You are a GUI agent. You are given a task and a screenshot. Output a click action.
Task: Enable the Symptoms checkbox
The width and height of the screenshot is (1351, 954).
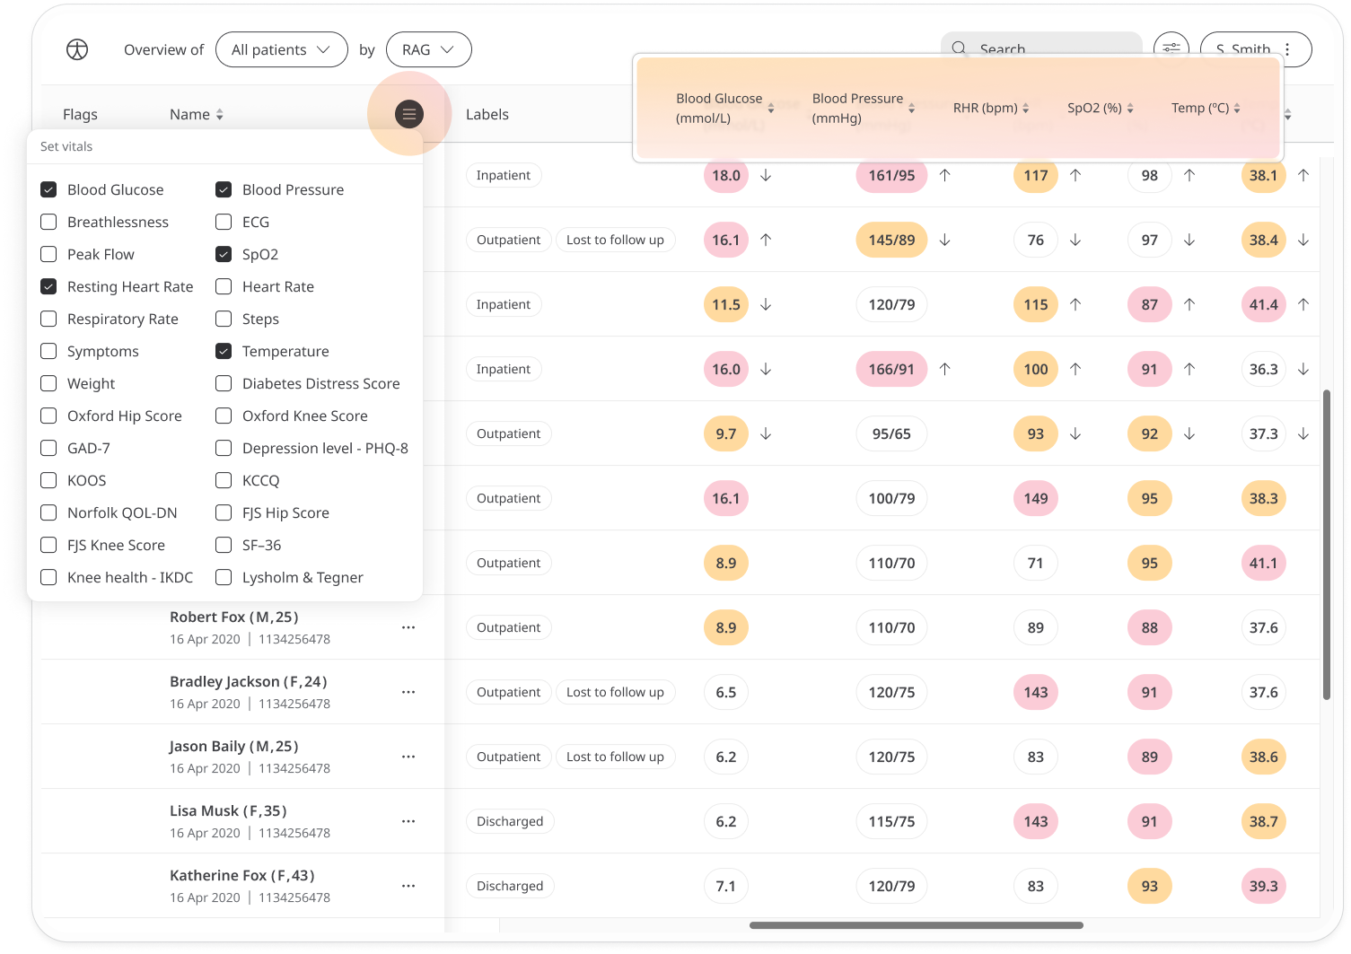[48, 351]
